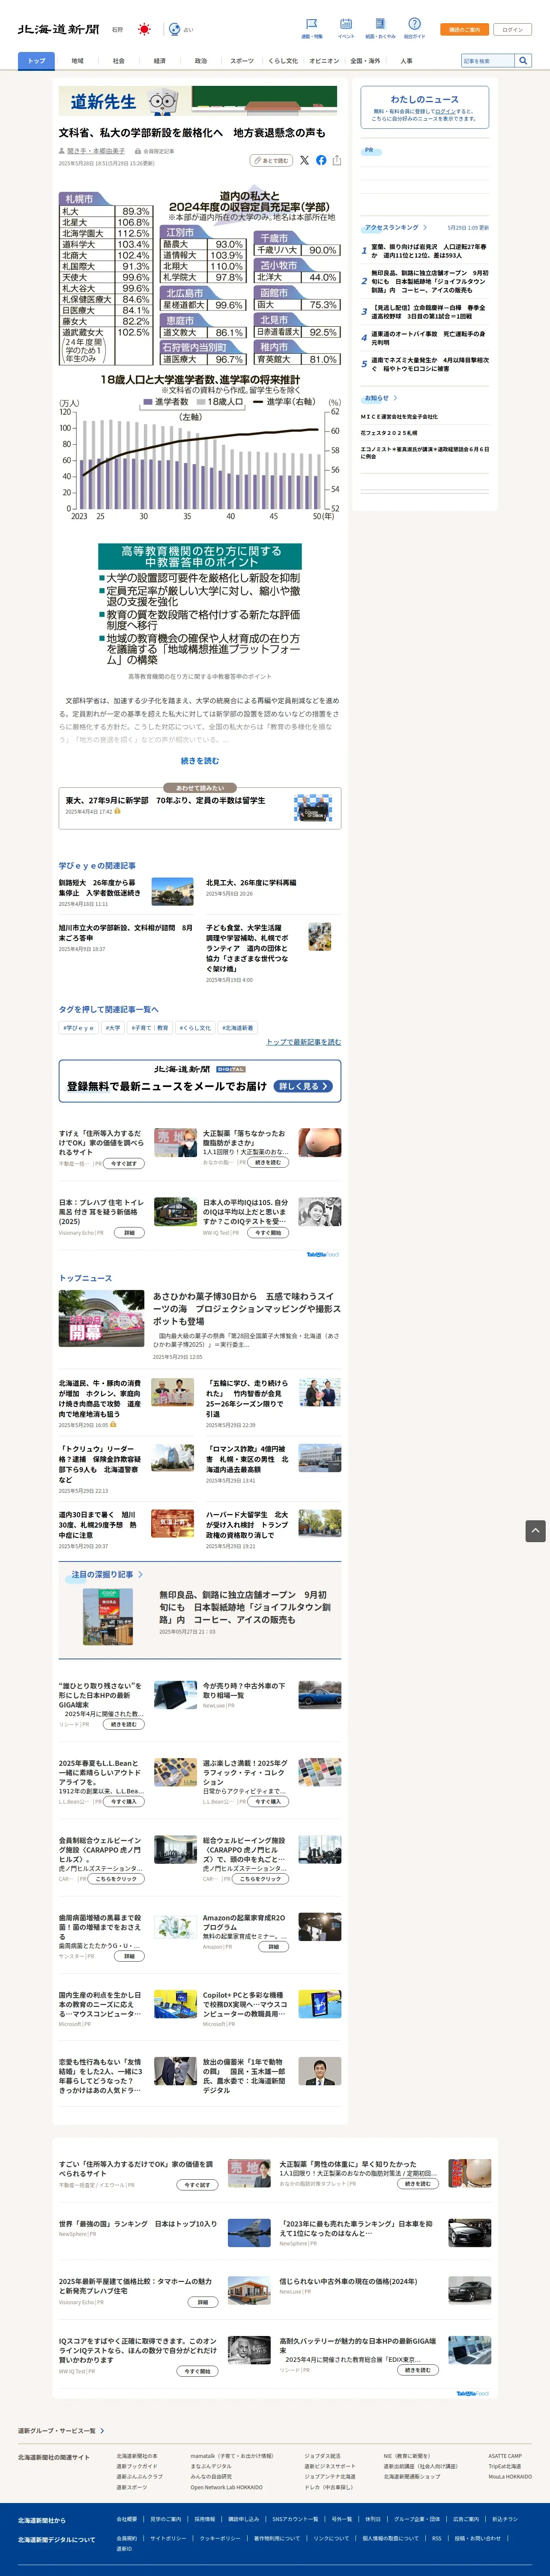Focus the 記事を検索 search field
Viewport: 550px width, 2576px height.
488,60
